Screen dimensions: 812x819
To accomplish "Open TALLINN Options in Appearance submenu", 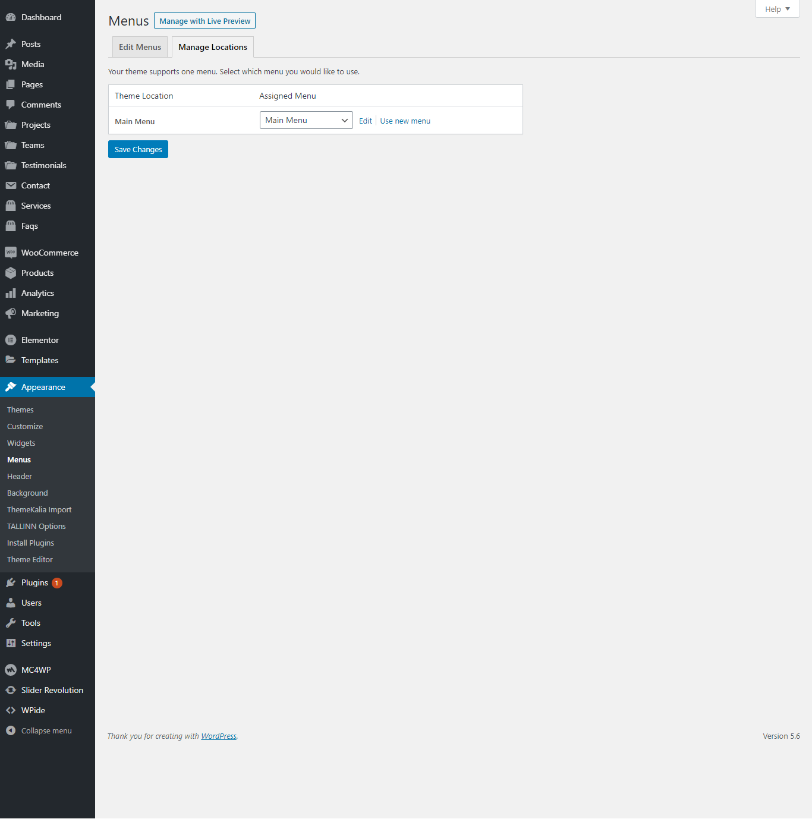I will [x=36, y=526].
